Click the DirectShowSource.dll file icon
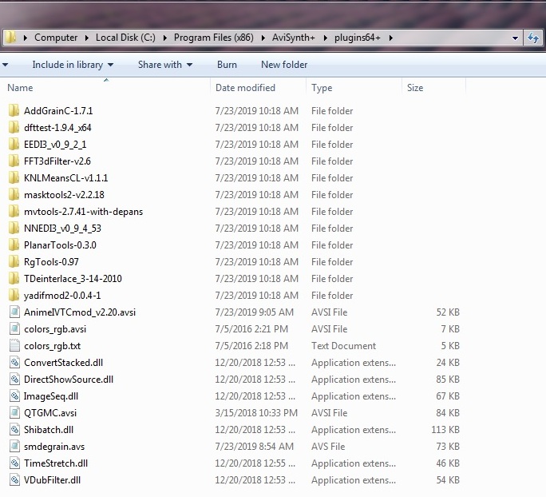 coord(14,380)
